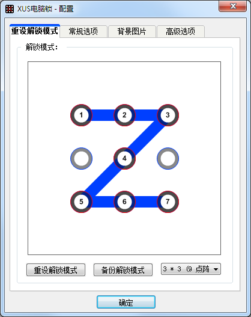This screenshot has width=251, height=317.
Task: Select the 重设解锁模式 tab
Action: 35,31
